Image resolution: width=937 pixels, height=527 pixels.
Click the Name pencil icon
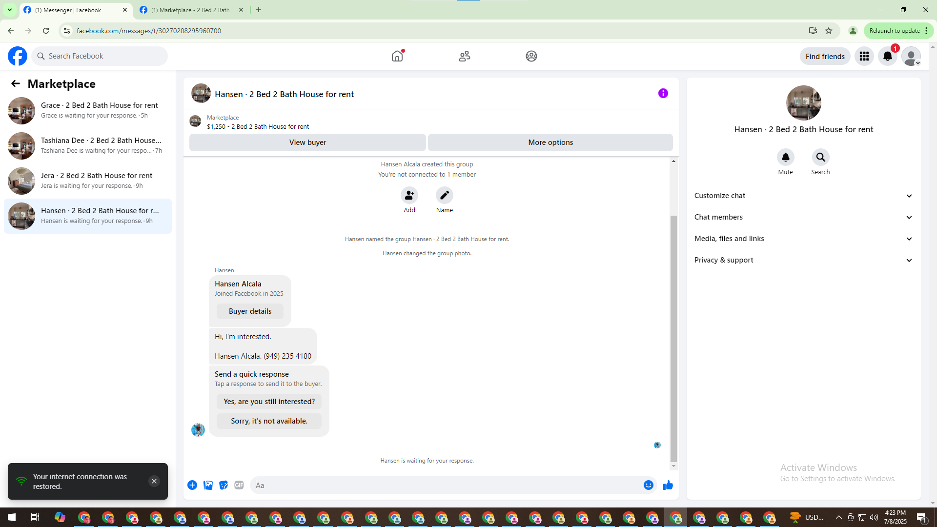444,195
